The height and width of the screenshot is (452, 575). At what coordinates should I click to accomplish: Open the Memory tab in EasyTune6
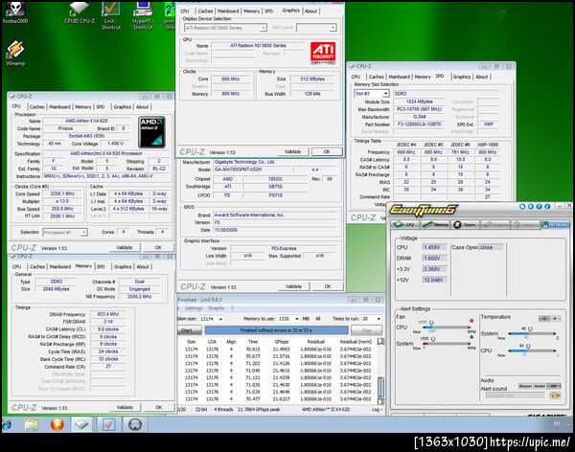(435, 224)
